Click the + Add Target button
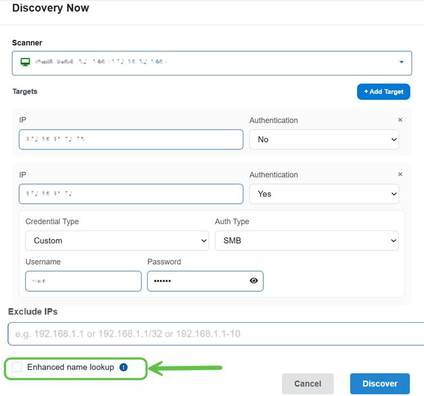 click(383, 92)
